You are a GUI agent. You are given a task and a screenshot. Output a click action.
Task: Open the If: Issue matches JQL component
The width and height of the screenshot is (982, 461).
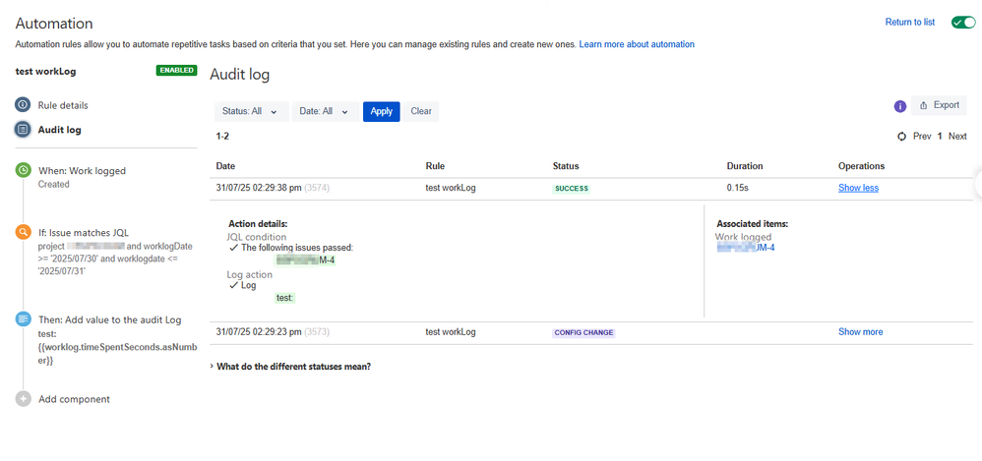84,233
